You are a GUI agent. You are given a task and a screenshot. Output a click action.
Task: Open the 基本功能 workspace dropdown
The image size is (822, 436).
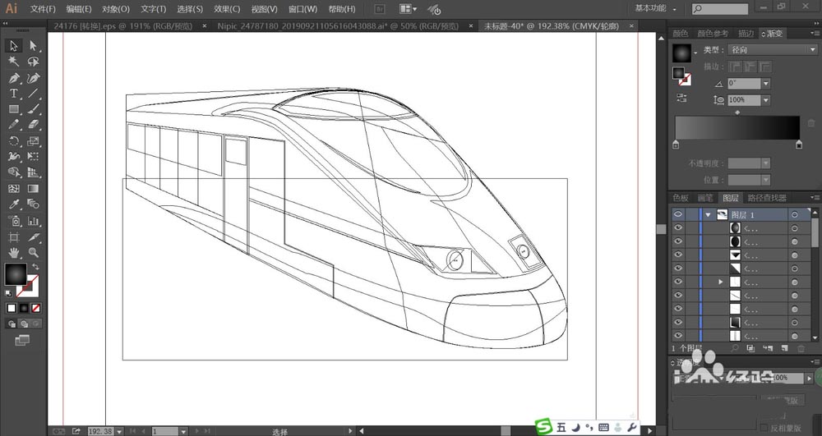[x=655, y=8]
